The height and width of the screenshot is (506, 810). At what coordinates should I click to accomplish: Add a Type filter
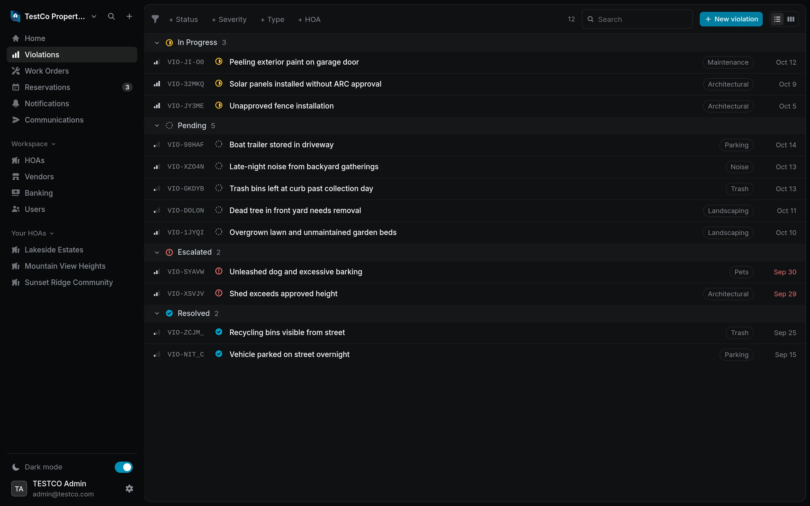point(273,19)
